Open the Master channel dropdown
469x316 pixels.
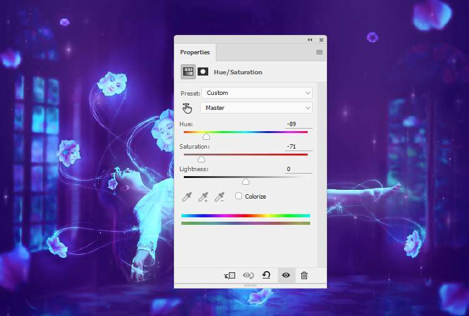pos(256,108)
